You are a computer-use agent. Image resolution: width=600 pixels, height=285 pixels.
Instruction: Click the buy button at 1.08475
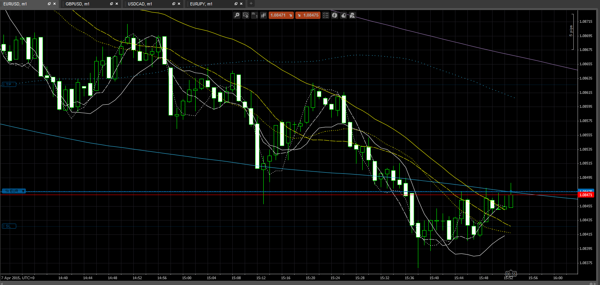(307, 15)
